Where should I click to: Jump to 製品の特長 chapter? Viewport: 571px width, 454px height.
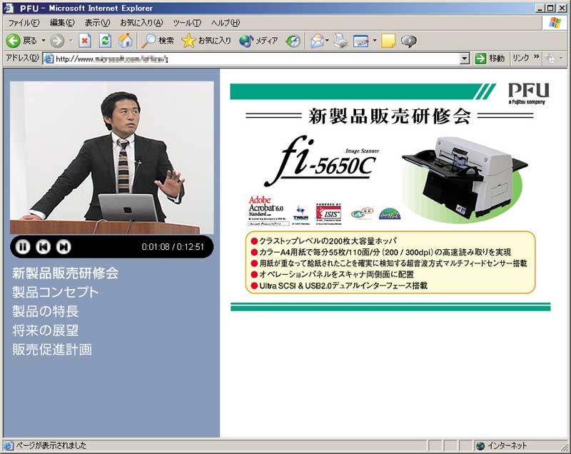(x=45, y=311)
